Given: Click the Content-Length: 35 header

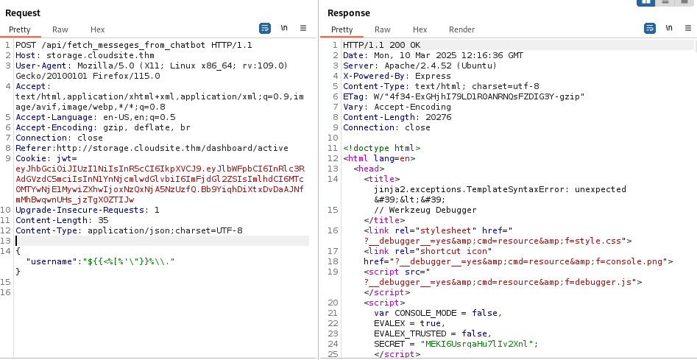Looking at the screenshot, I should [x=62, y=220].
